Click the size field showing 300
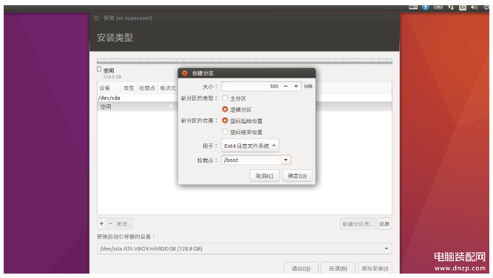Image resolution: width=493 pixels, height=278 pixels. [251, 87]
